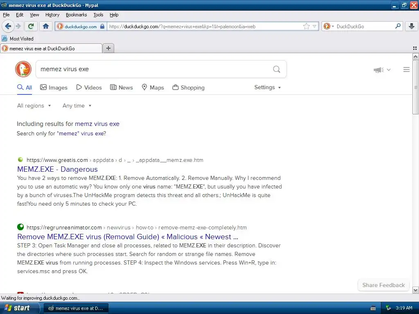This screenshot has width=419, height=314.
Task: Go to the Home page icon
Action: 46,26
